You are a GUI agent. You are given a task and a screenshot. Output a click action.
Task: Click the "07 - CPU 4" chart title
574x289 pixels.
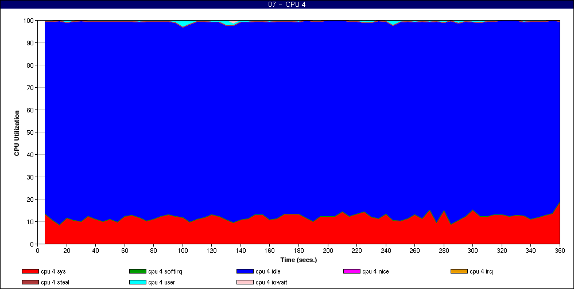[x=287, y=5]
